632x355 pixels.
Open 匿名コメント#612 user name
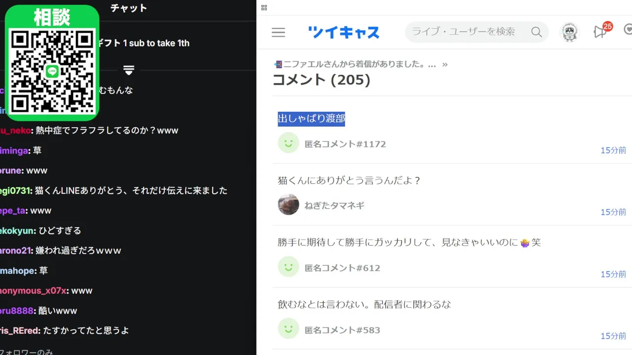click(342, 268)
